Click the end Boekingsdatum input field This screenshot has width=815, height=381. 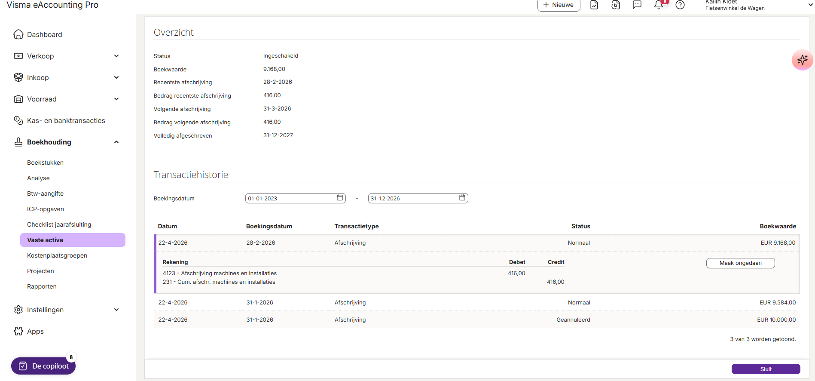[x=418, y=198]
